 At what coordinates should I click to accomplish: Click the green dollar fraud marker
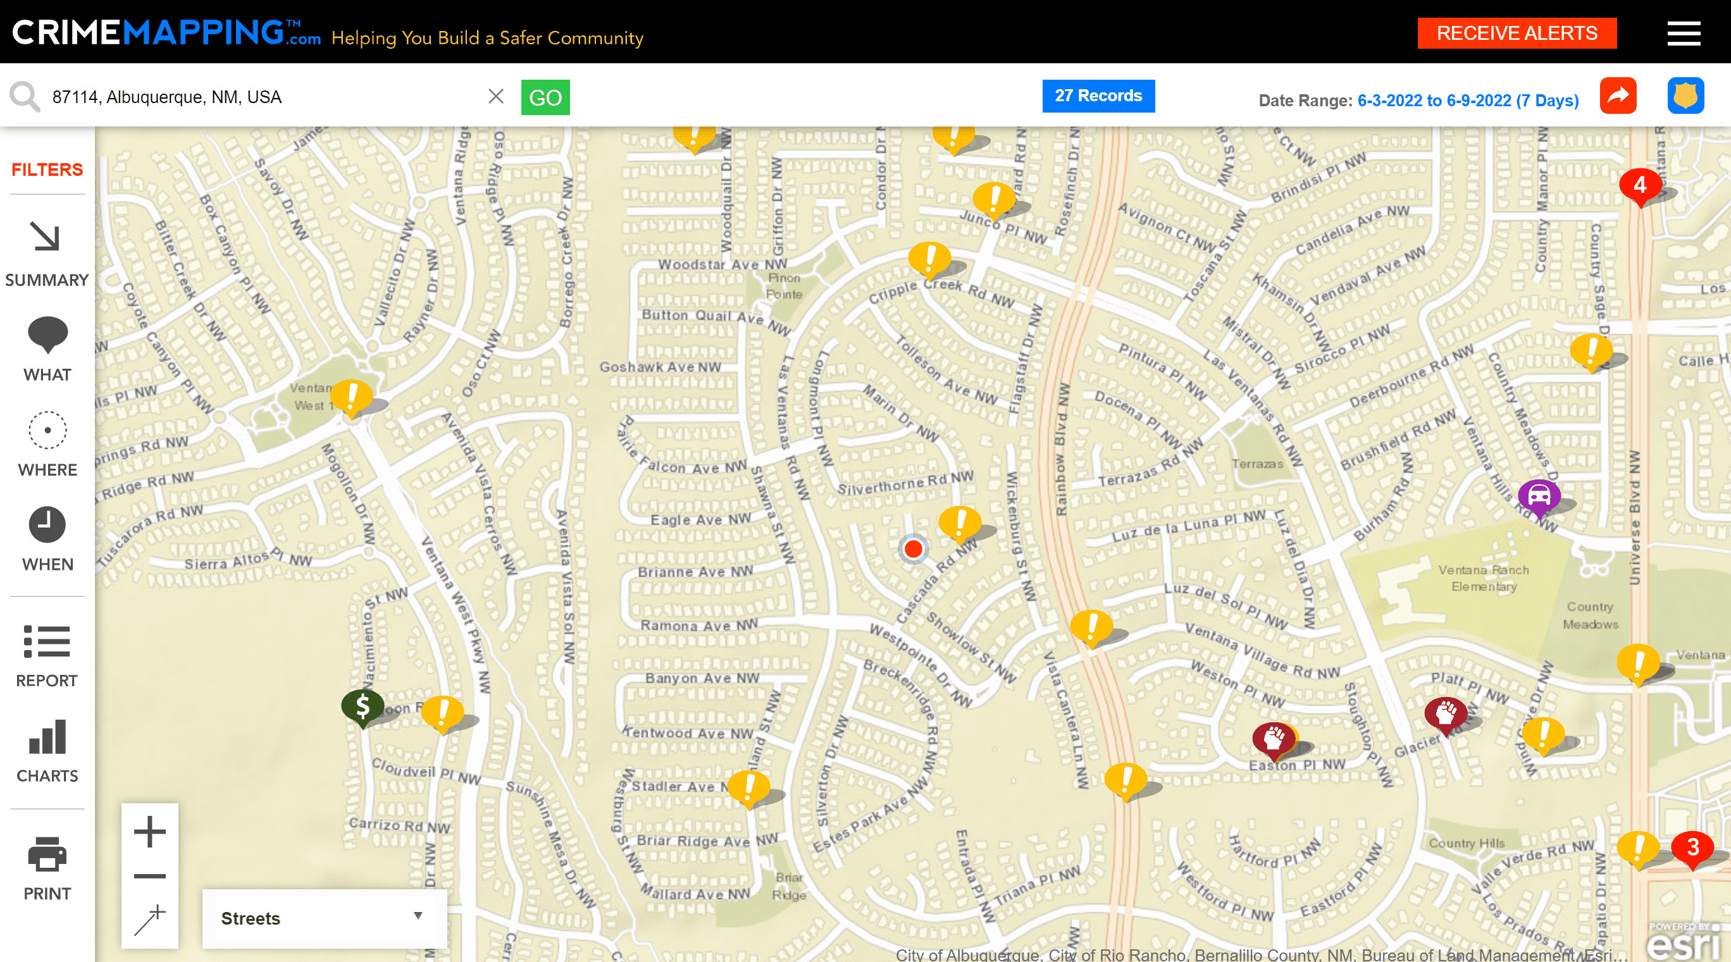pos(362,707)
